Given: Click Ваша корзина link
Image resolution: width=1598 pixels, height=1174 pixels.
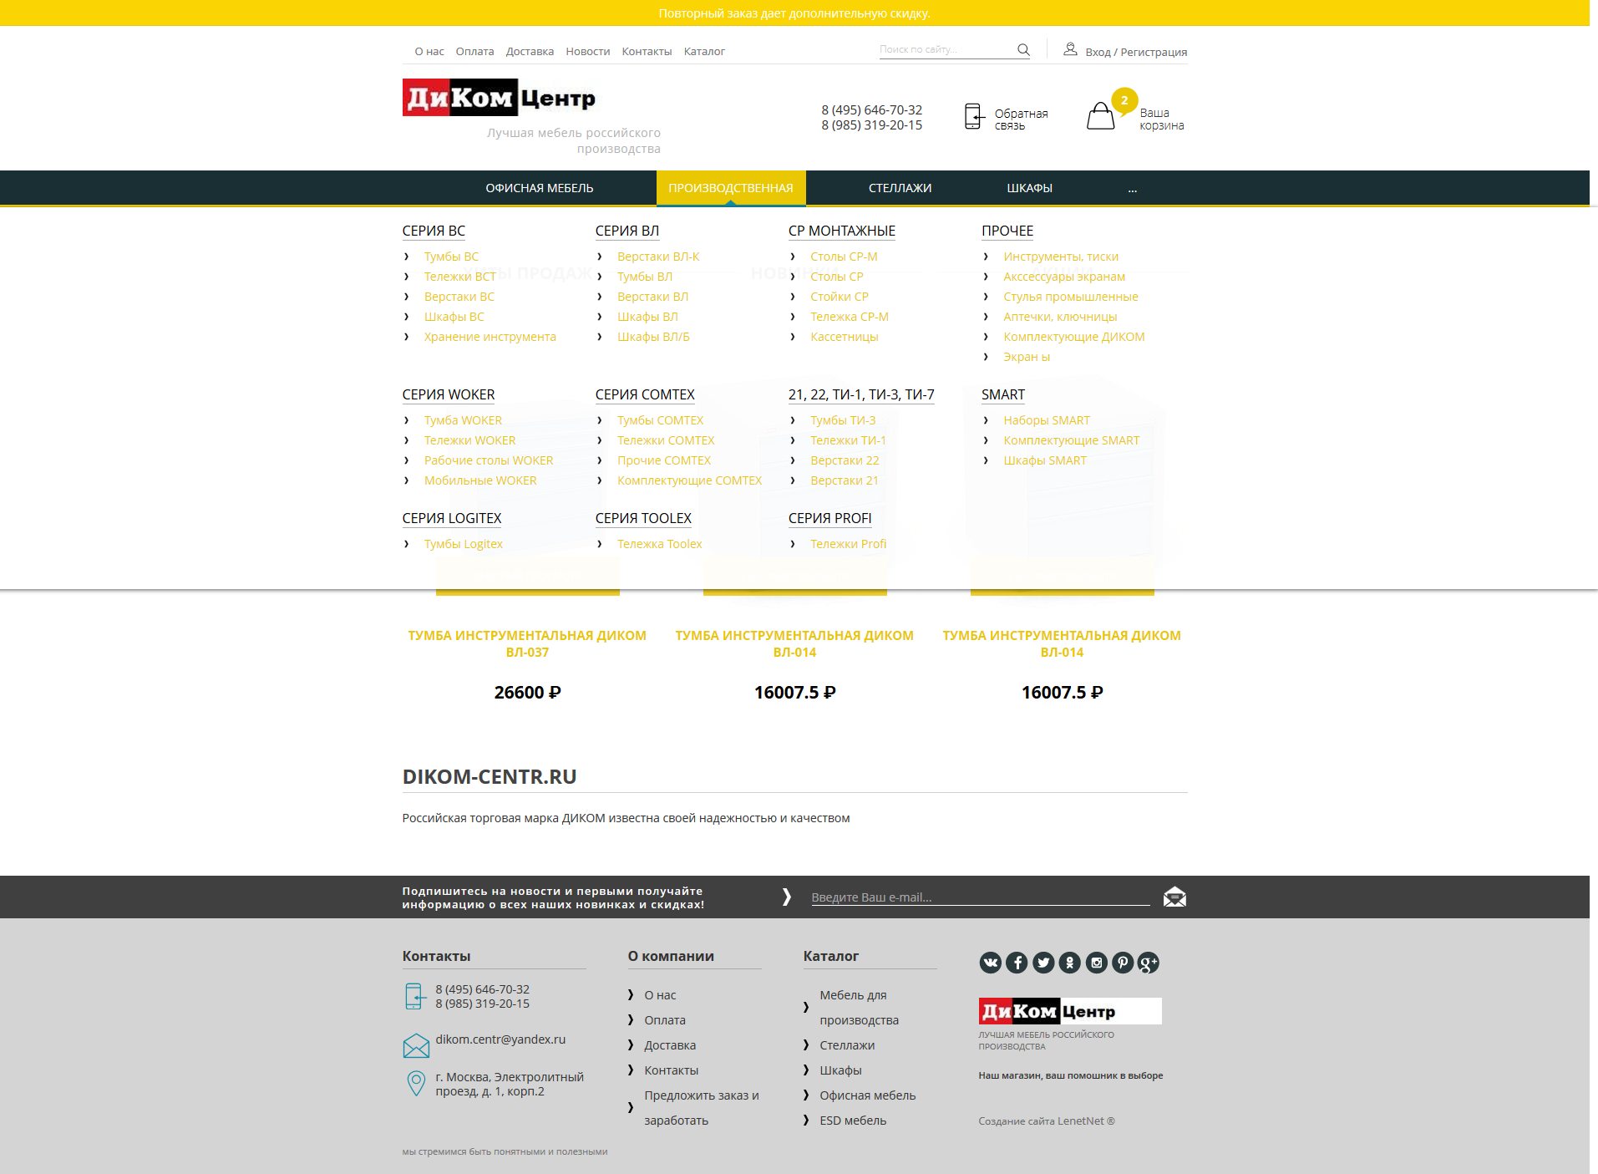Looking at the screenshot, I should coord(1162,119).
